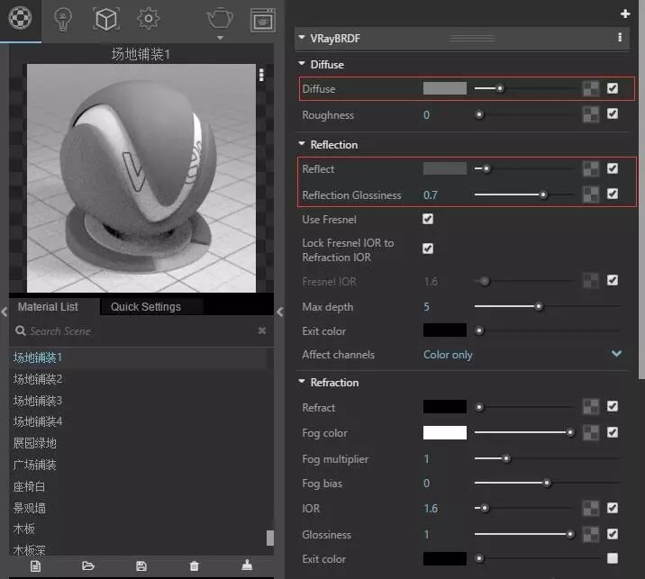Image resolution: width=645 pixels, height=579 pixels.
Task: Collapse the VRayBRDF layer header
Action: (x=302, y=39)
